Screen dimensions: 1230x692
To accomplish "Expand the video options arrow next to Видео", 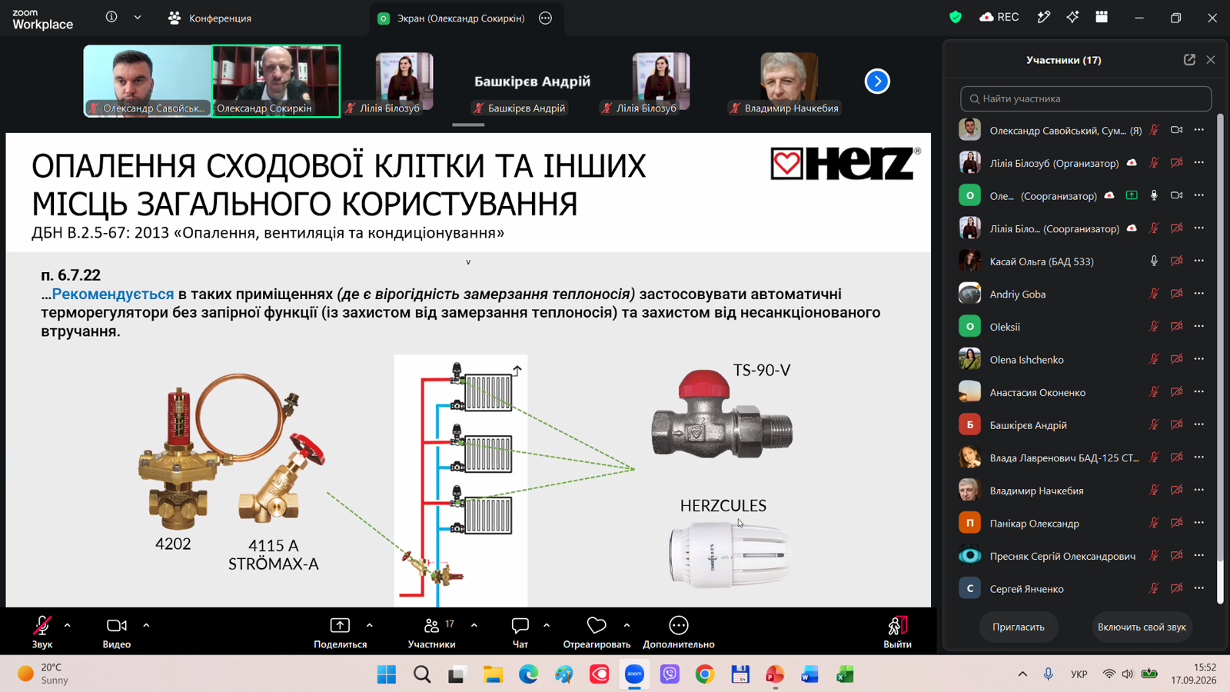I will 146,625.
